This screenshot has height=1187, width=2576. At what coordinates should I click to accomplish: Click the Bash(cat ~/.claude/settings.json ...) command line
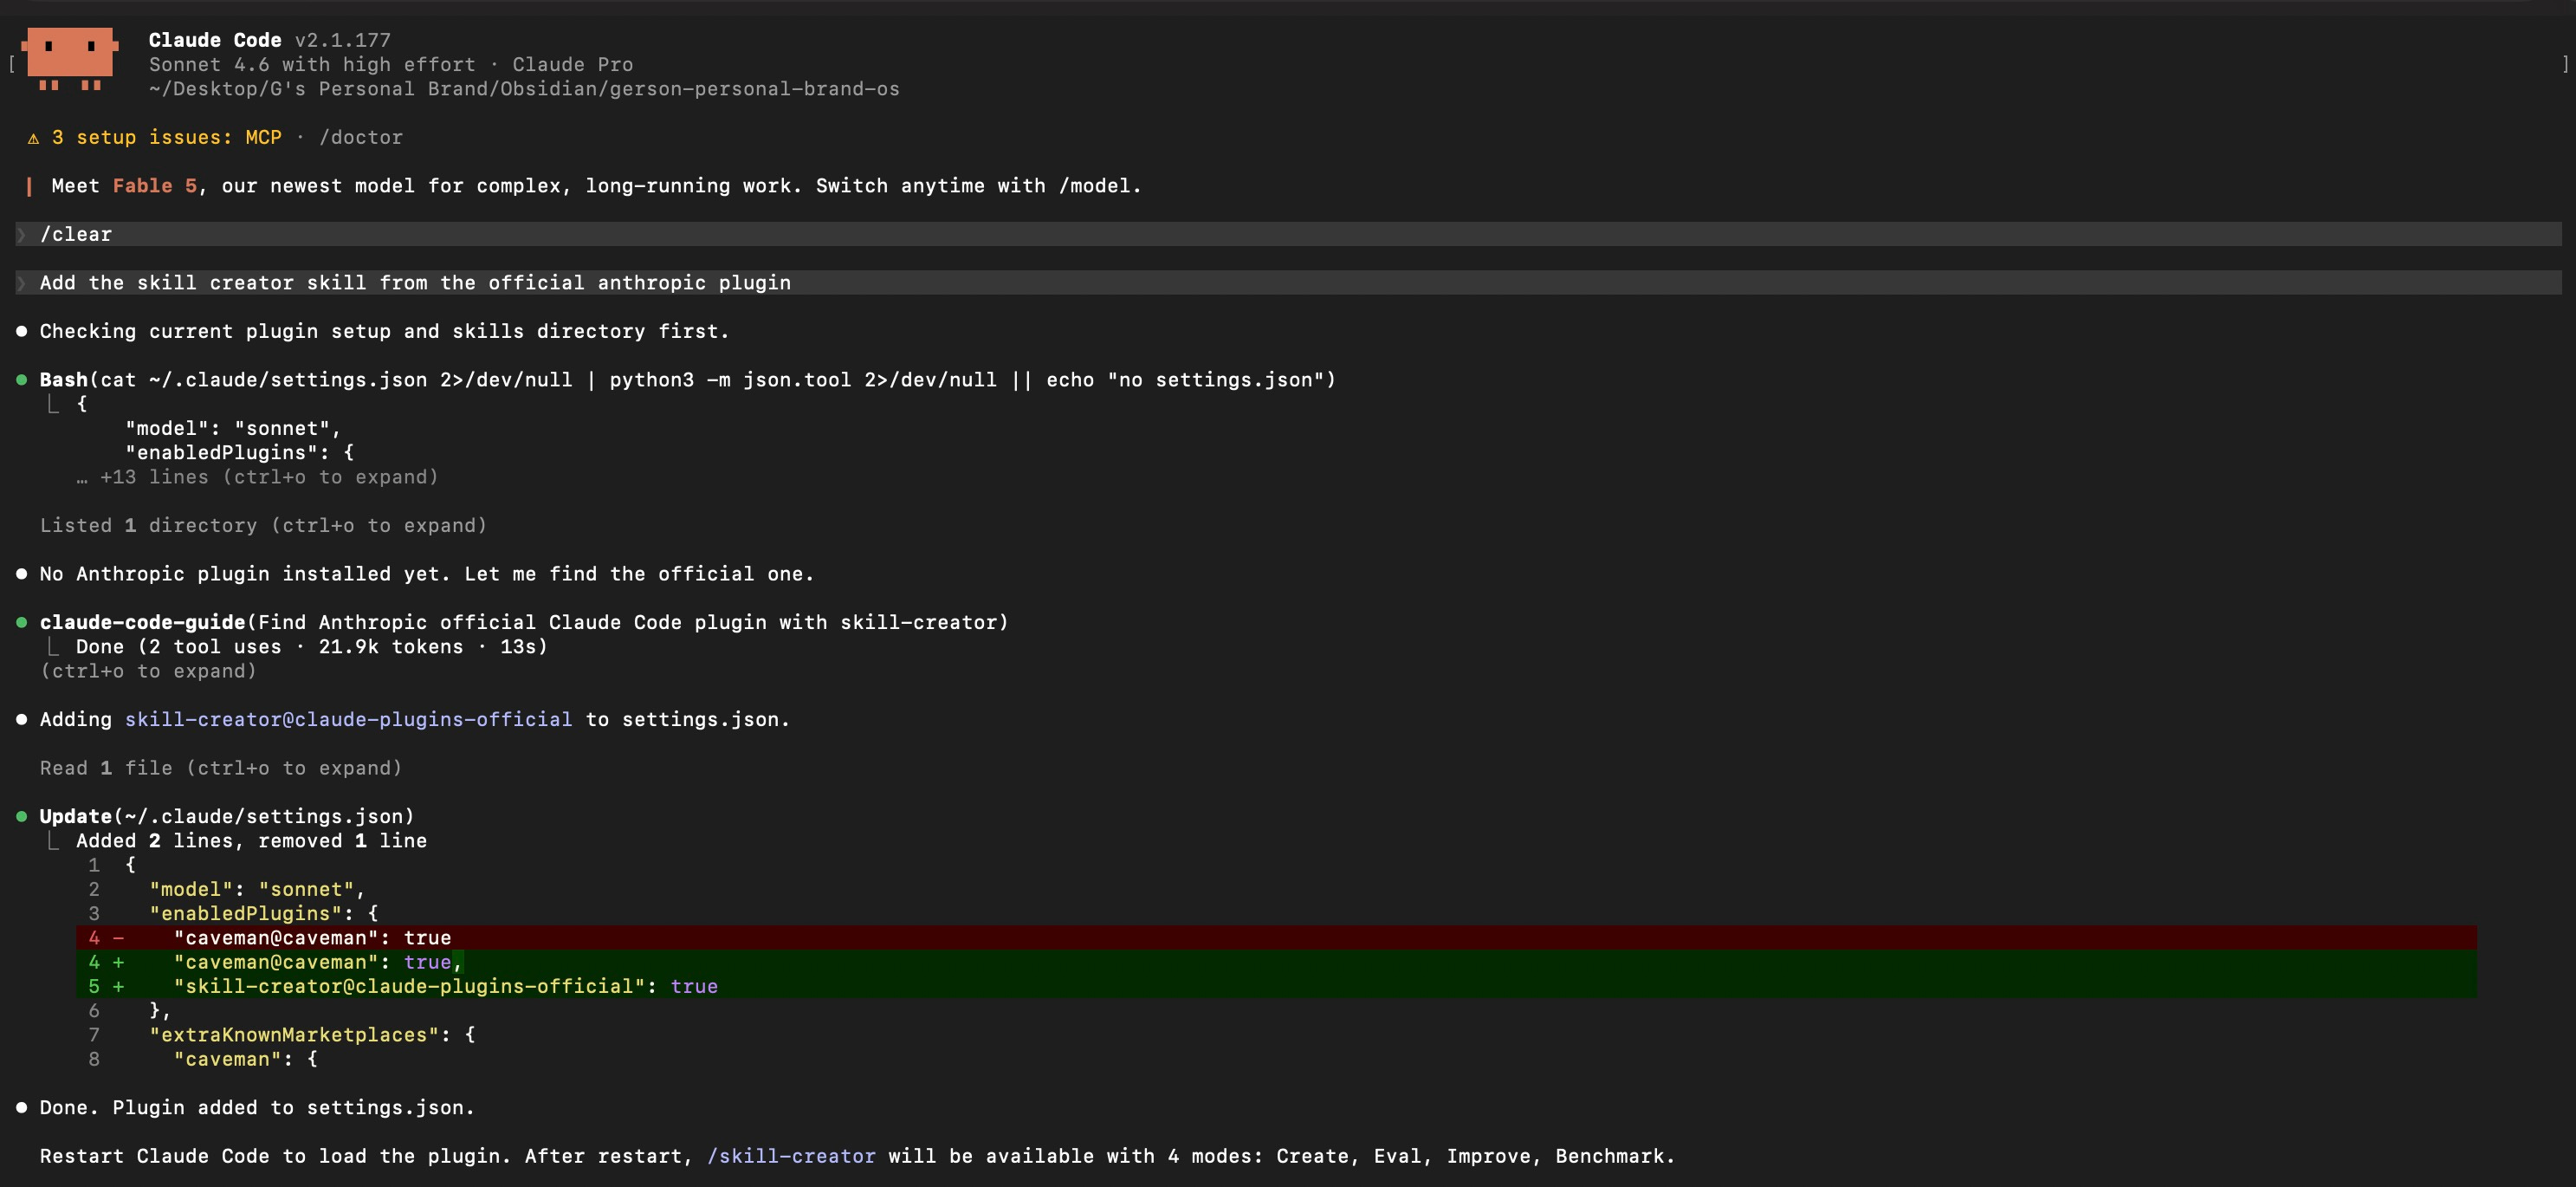click(688, 380)
